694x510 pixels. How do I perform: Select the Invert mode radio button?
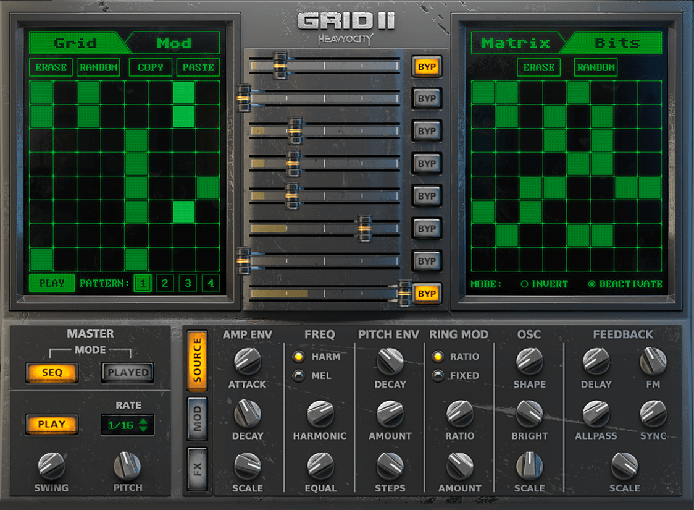(x=525, y=284)
